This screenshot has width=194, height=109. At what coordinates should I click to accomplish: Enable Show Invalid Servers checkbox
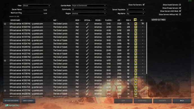pos(180,5)
